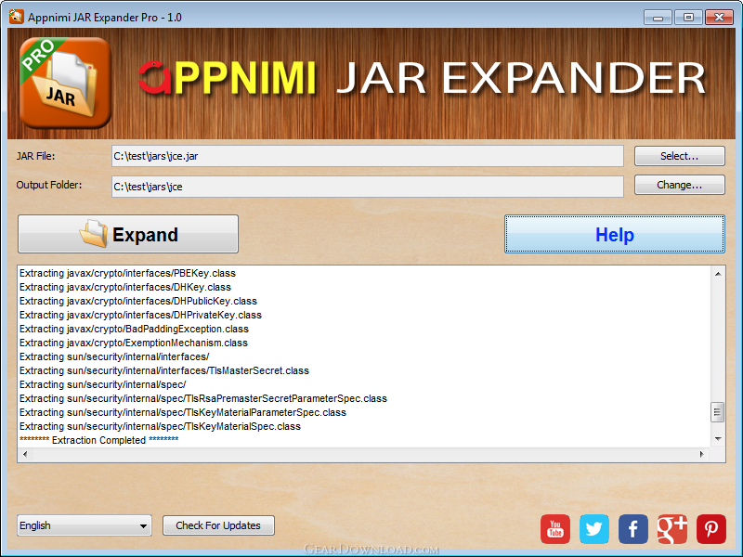Select the log line ending PBEKey.class
This screenshot has width=743, height=557.
point(127,273)
